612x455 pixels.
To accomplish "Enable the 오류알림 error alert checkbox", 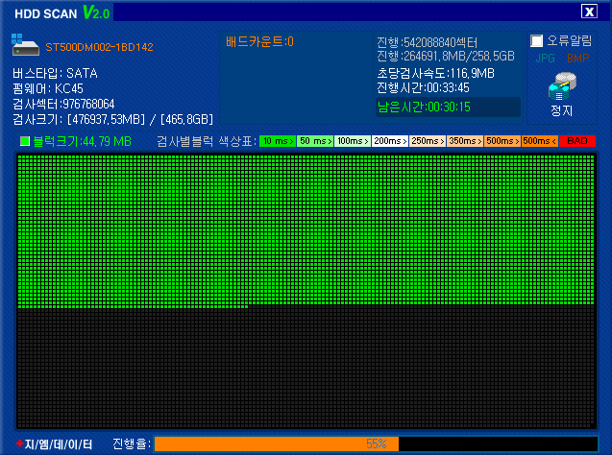I will click(x=536, y=41).
